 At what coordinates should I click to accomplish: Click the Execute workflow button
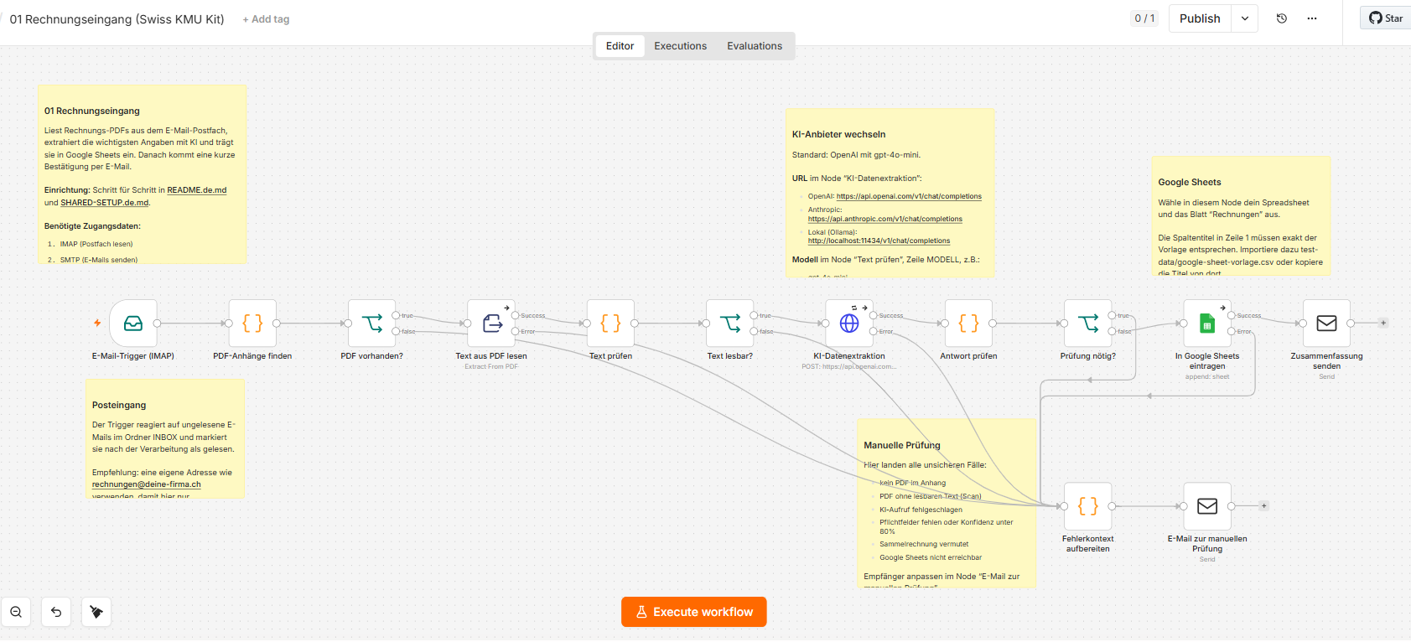coord(694,612)
